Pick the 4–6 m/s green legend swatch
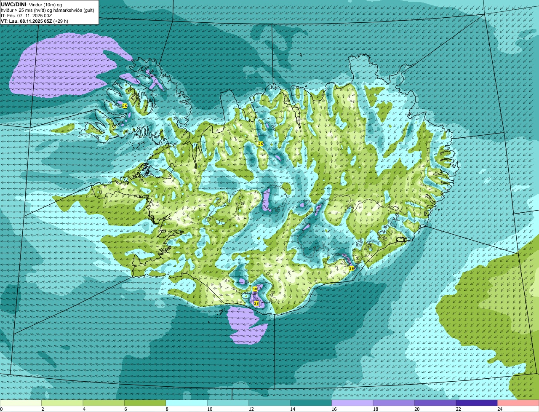Screen dimensions: 539x412 pyautogui.click(x=104, y=403)
